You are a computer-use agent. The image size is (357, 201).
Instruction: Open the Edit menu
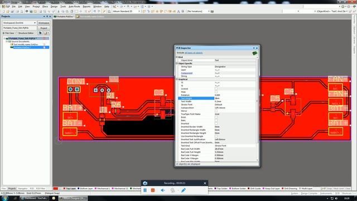point(20,7)
